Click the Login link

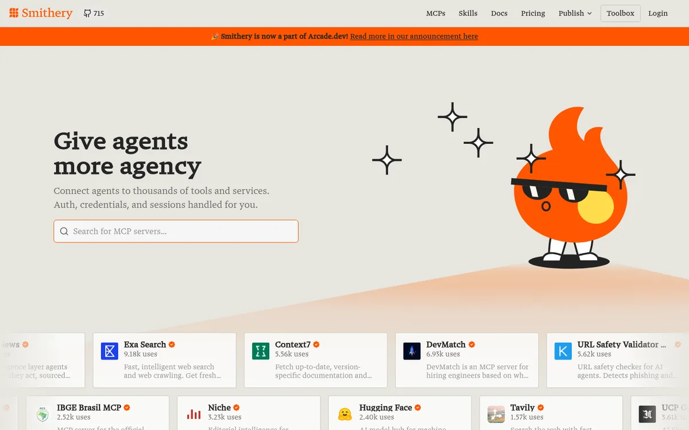[x=658, y=13]
